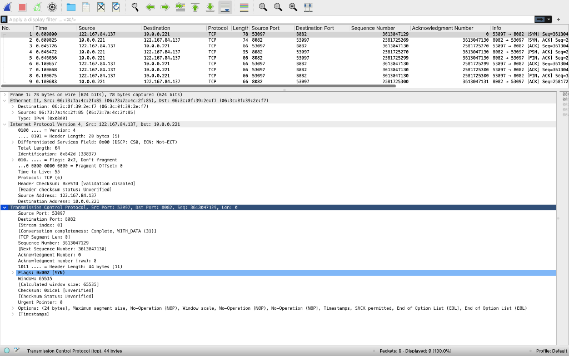Stop the running capture
This screenshot has width=569, height=356.
(x=21, y=7)
